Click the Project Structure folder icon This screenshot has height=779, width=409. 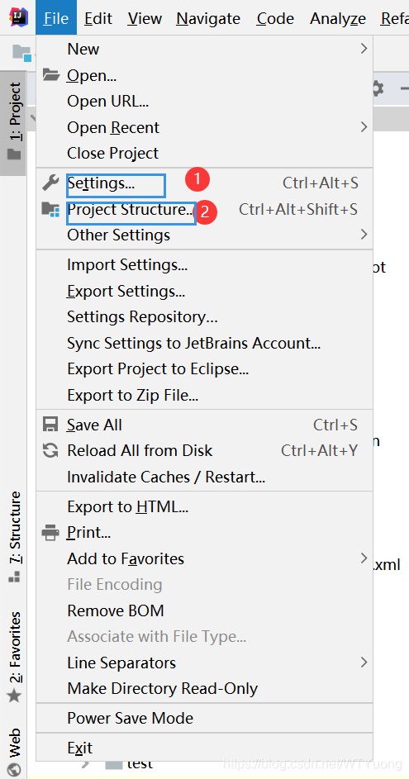[x=50, y=209]
